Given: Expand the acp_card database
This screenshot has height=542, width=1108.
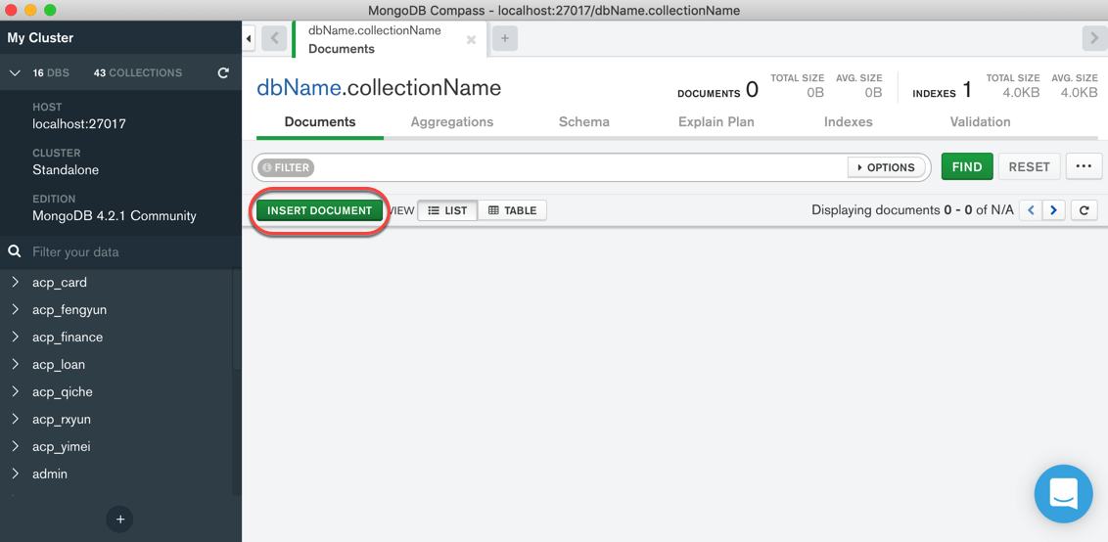Looking at the screenshot, I should (15, 283).
